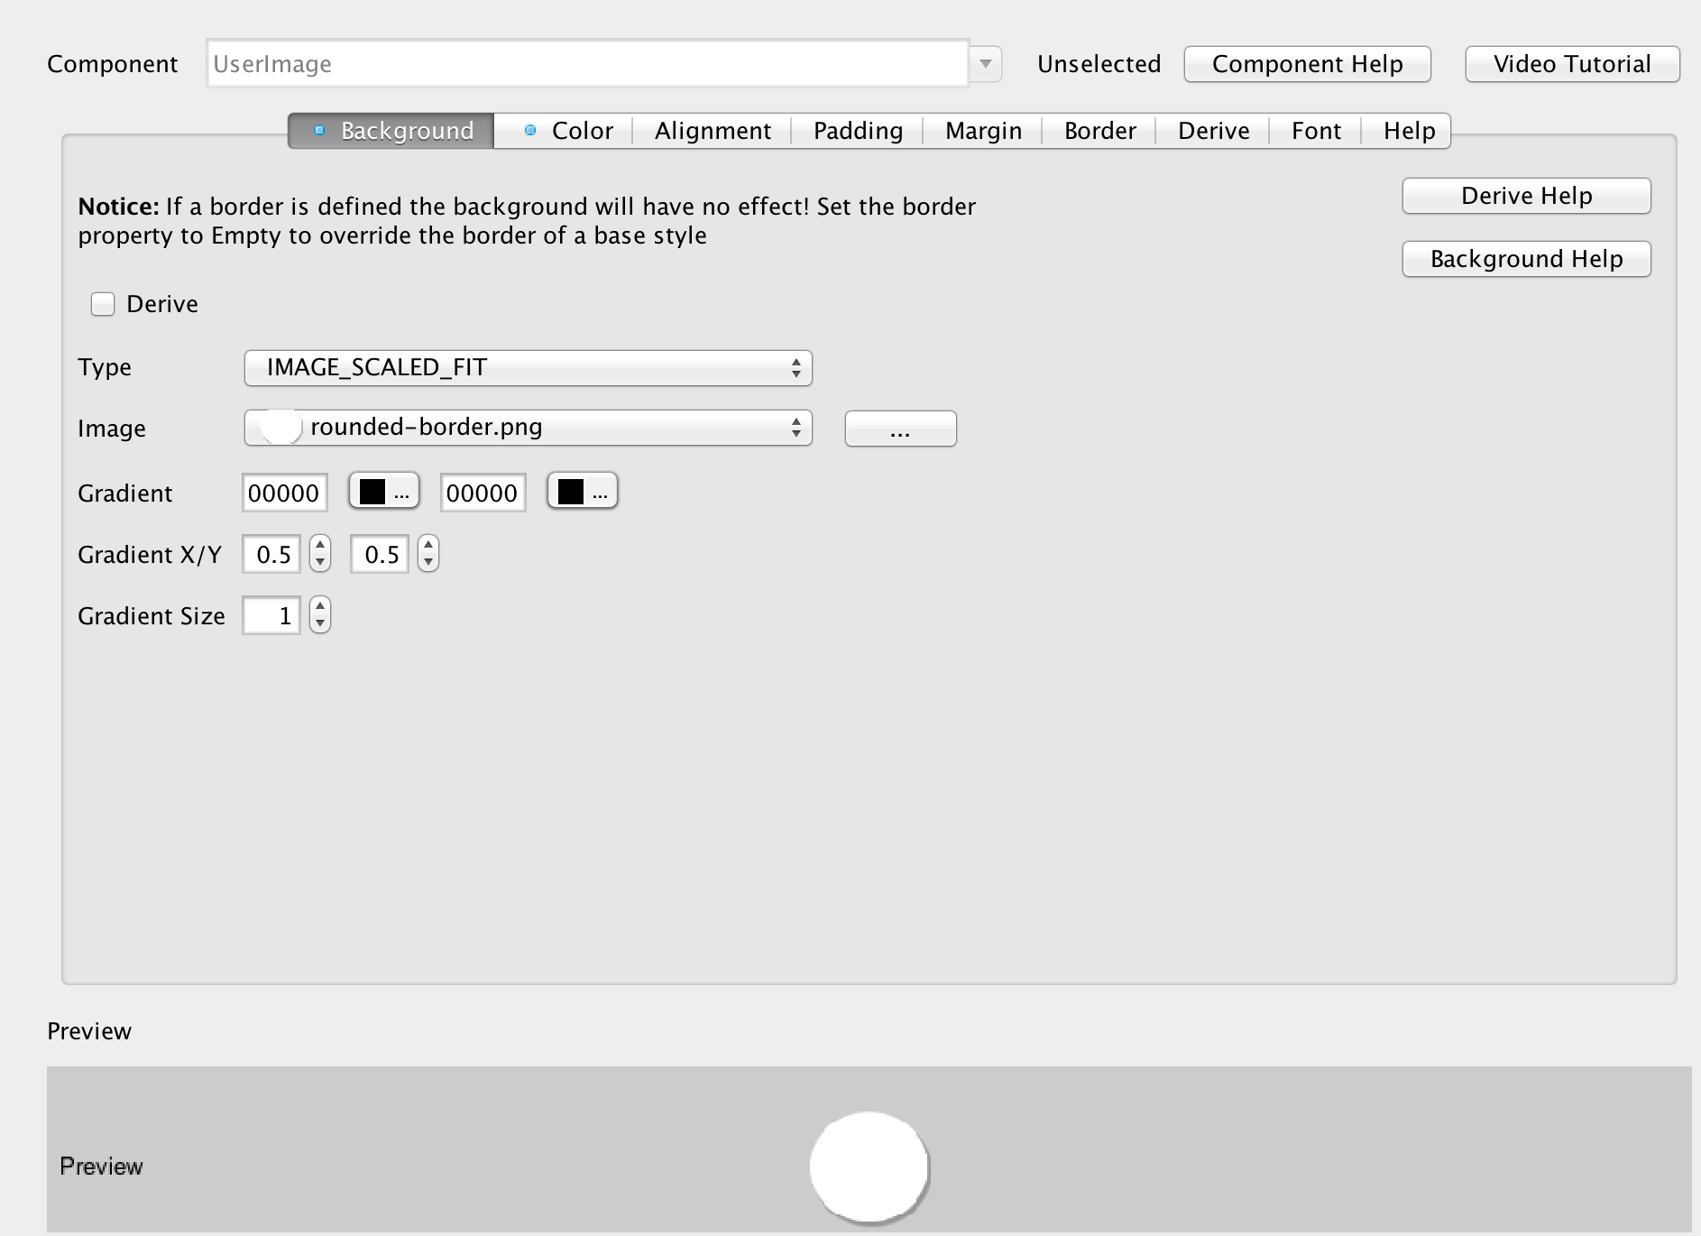Screen dimensions: 1701x1236
Task: Open the Border tab
Action: click(x=1099, y=131)
